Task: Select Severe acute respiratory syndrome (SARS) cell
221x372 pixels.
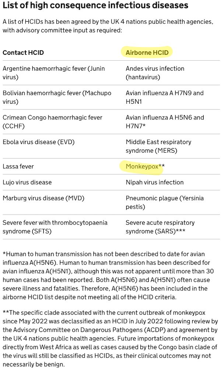Action: [160, 226]
